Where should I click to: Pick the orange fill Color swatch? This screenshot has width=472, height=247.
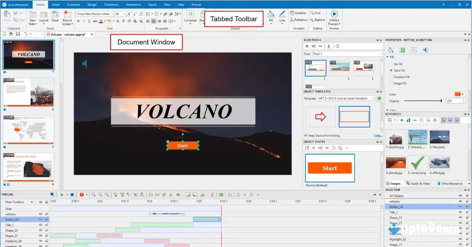tap(457, 94)
